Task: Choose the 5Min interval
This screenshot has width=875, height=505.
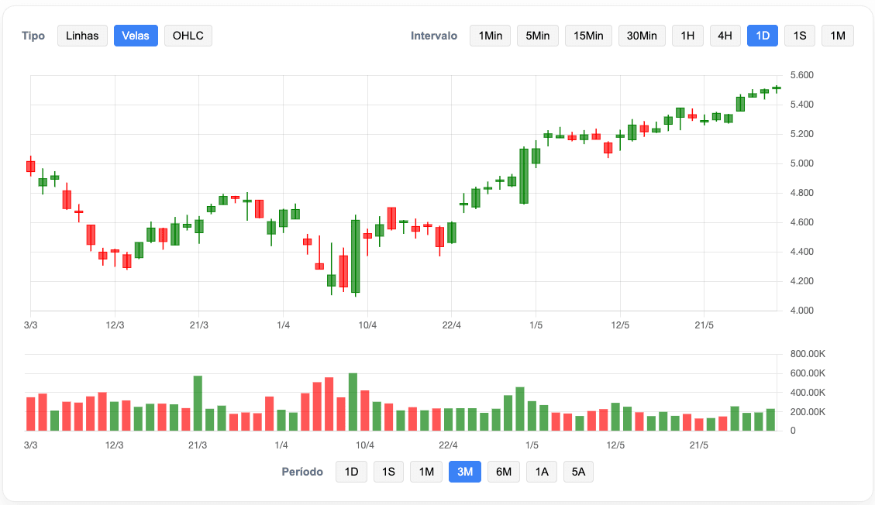Action: pyautogui.click(x=537, y=36)
